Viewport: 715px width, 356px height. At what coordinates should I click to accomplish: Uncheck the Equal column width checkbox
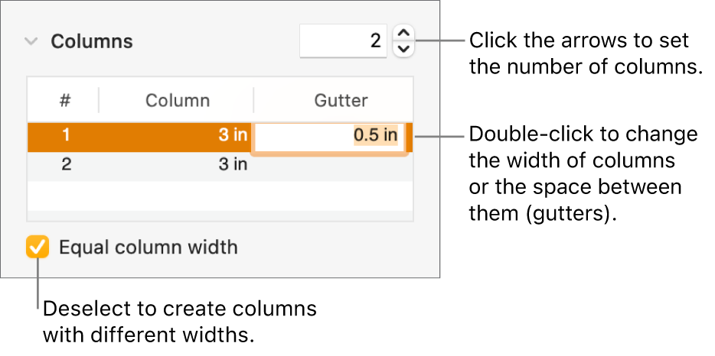coord(38,248)
